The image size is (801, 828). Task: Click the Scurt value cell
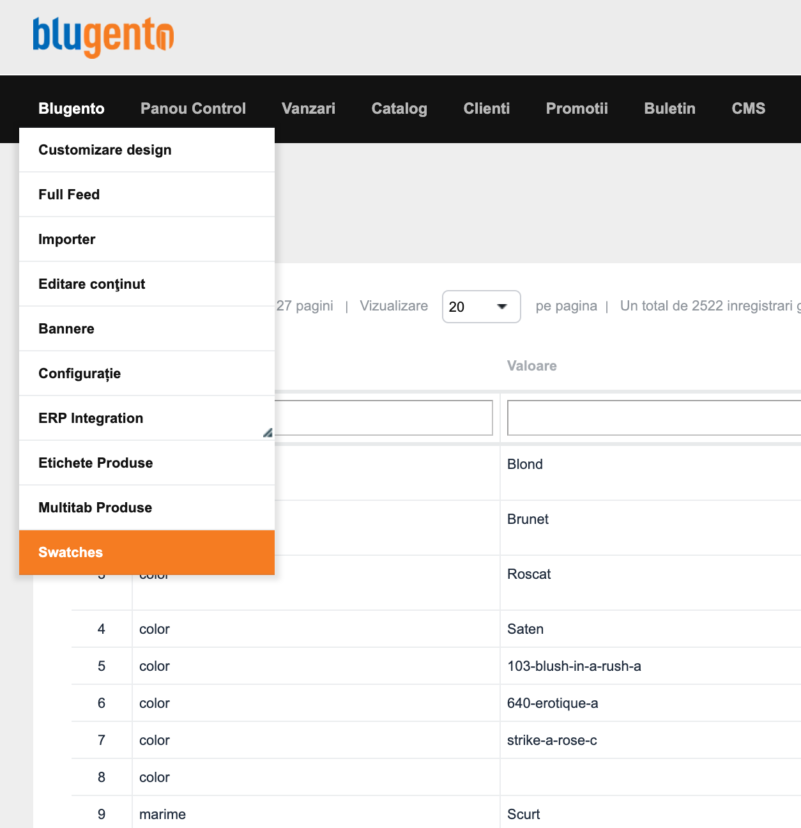(651, 813)
